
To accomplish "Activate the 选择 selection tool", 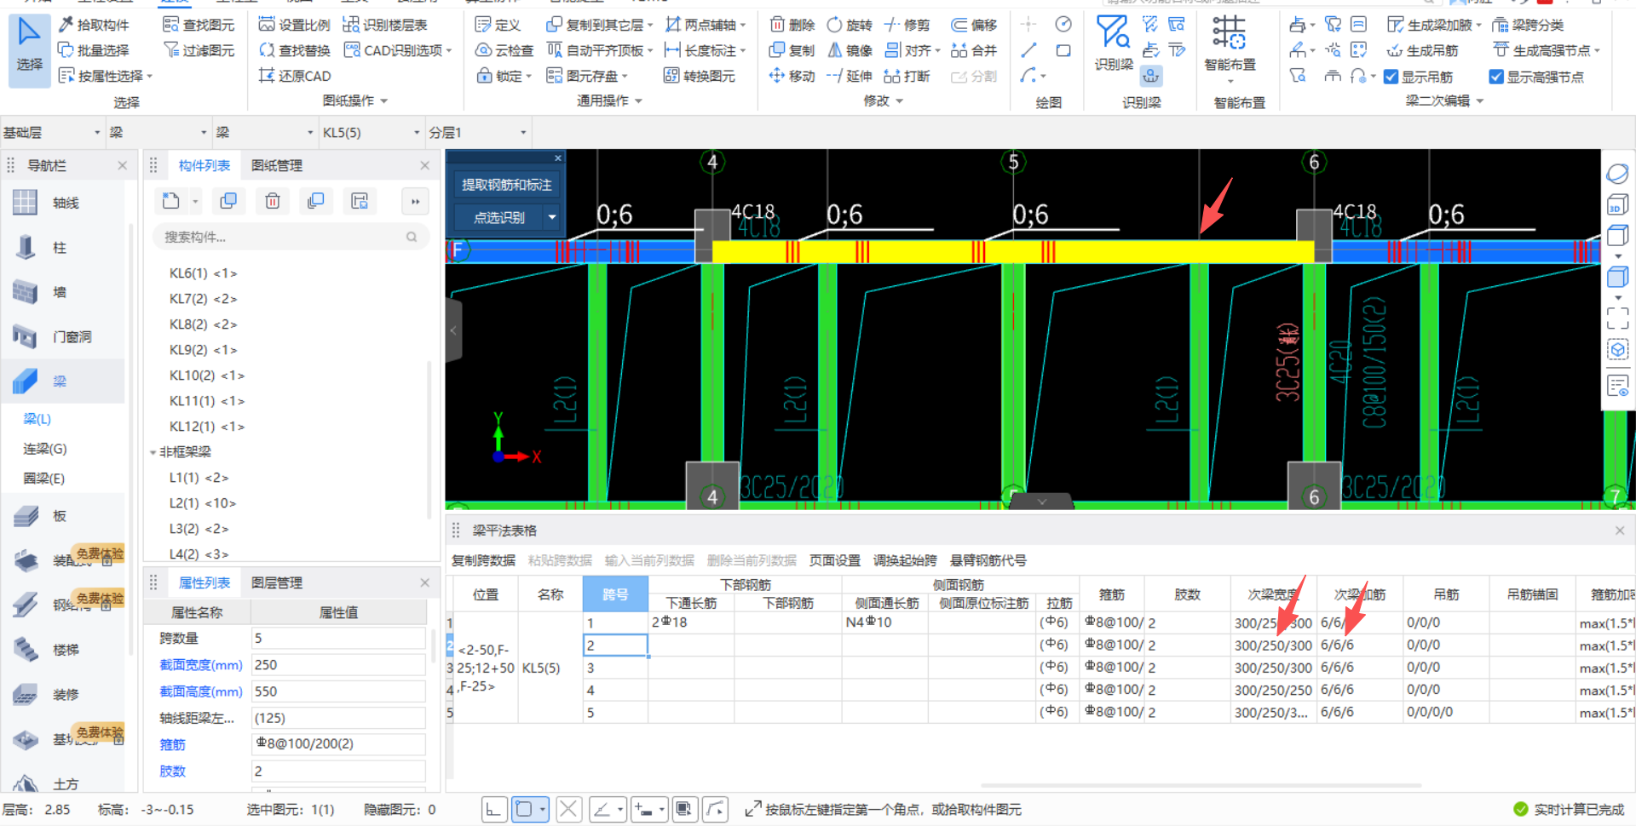I will [x=29, y=49].
